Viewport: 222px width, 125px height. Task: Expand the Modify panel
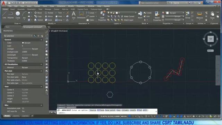pos(52,23)
